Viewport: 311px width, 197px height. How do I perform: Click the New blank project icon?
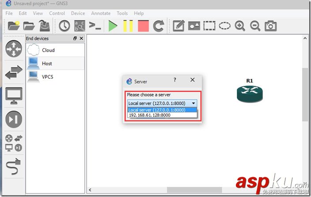point(14,26)
